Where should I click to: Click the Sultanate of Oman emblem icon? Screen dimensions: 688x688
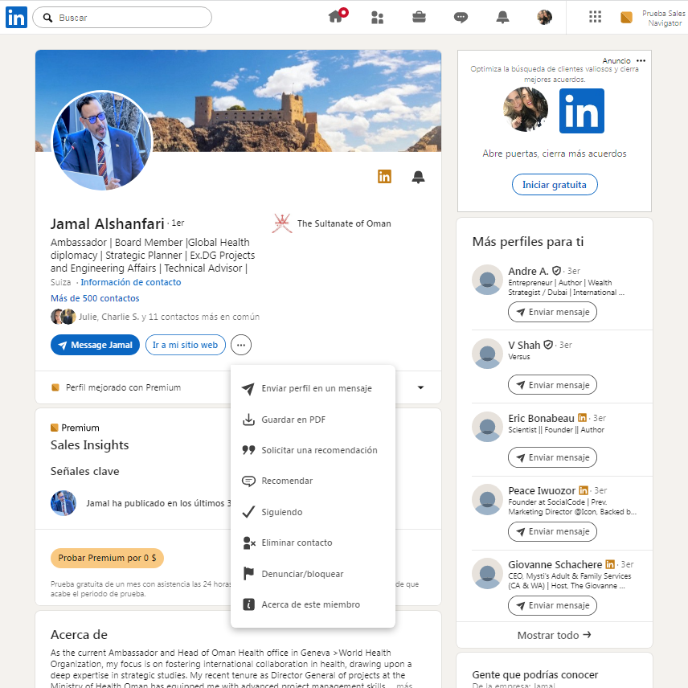click(x=281, y=223)
